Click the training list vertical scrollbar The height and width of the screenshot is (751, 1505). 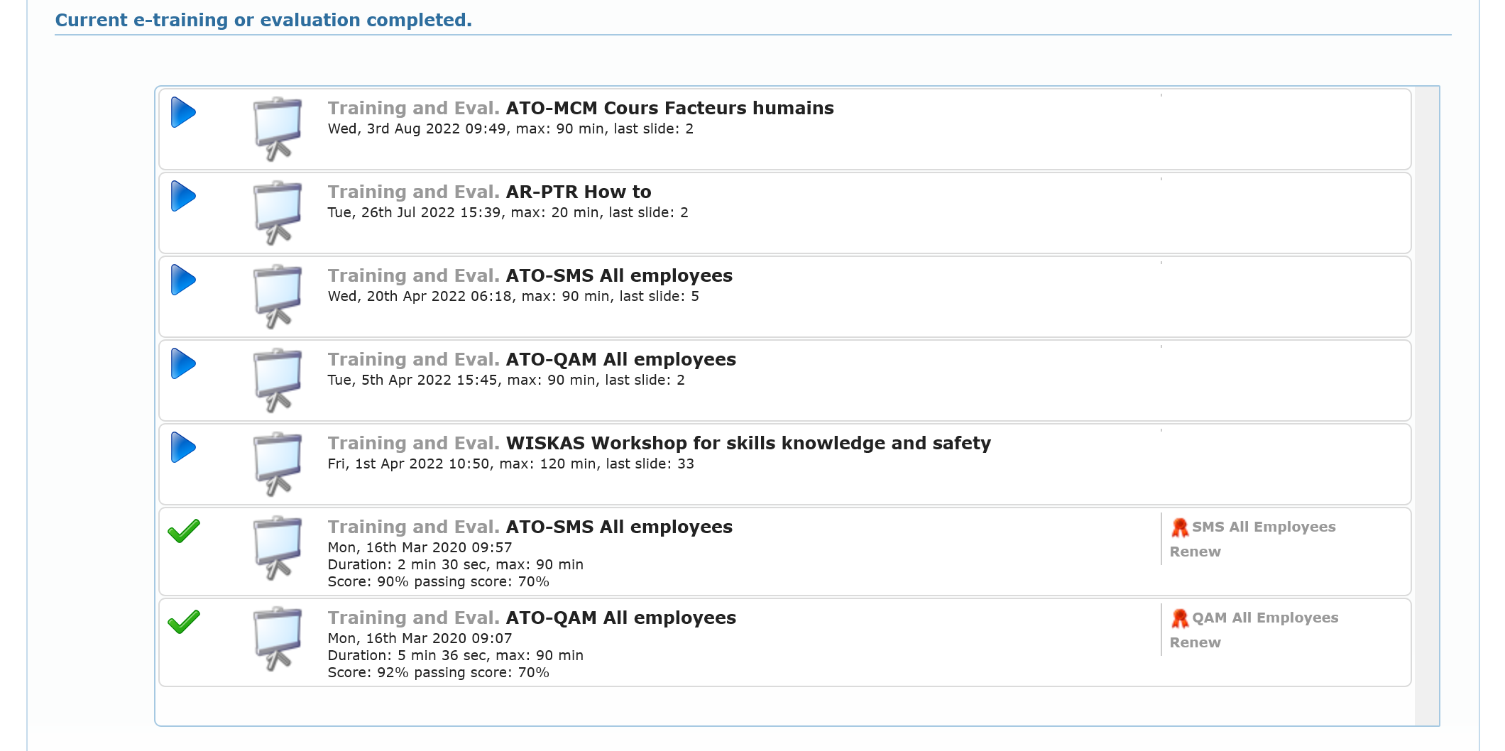[x=1426, y=405]
